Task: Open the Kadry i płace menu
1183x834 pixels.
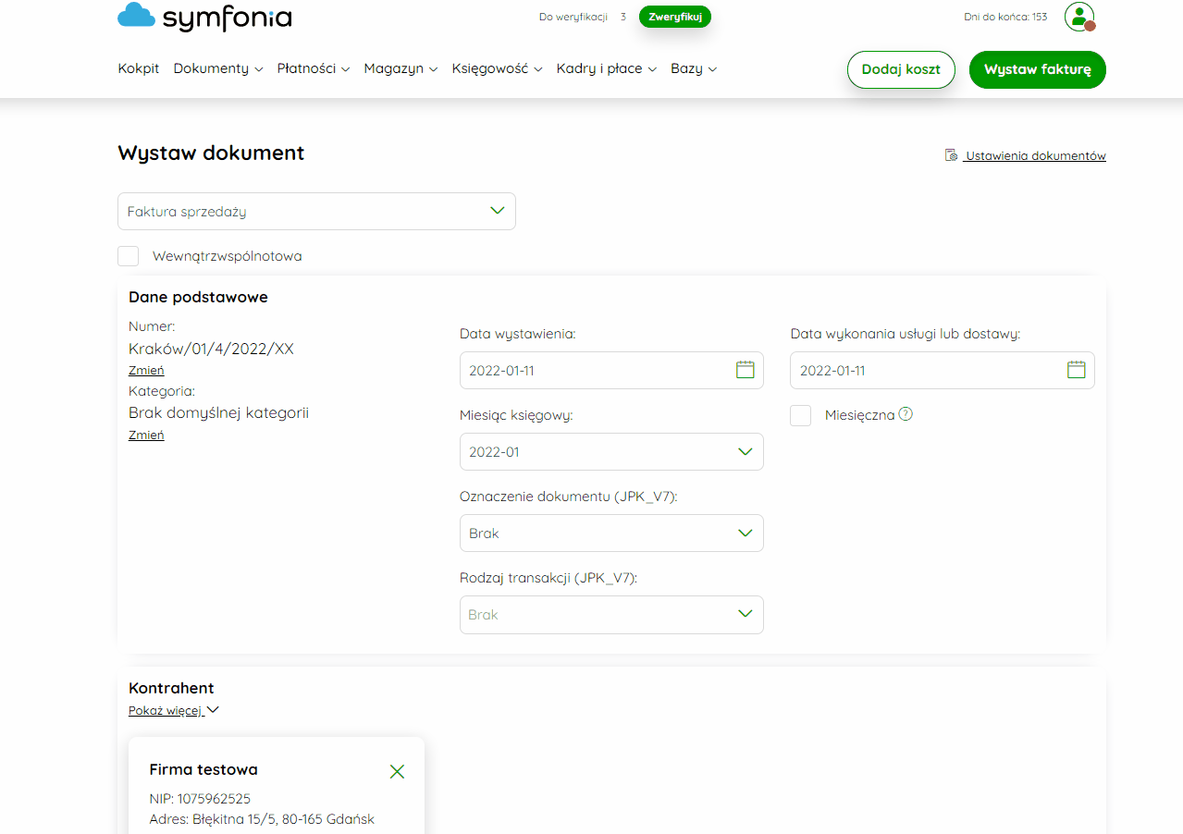Action: [607, 68]
